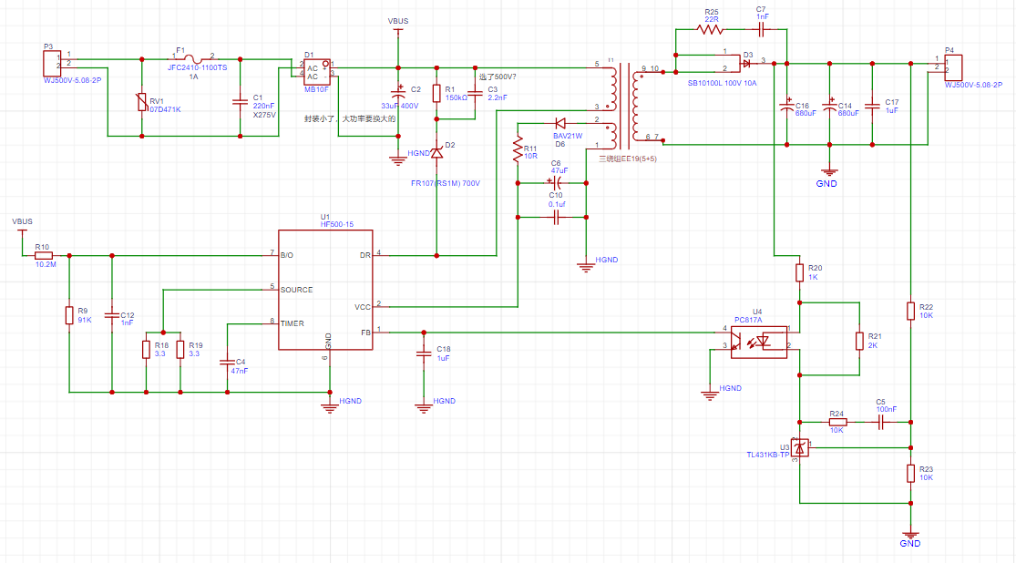
Task: Click resistor R23 symbol
Action: tap(910, 473)
